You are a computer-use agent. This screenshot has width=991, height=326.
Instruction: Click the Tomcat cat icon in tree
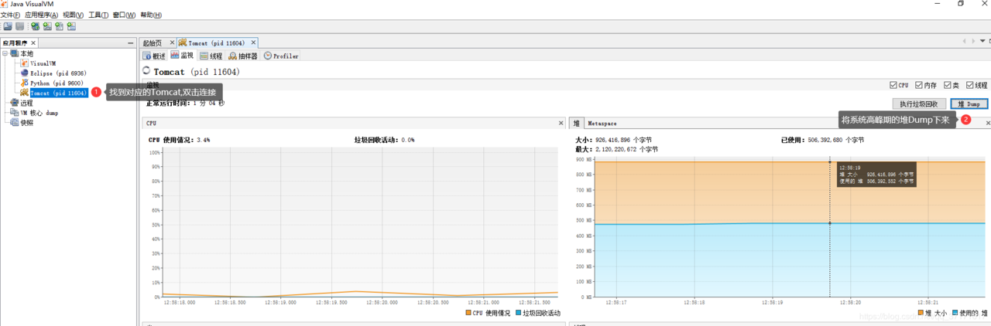pyautogui.click(x=25, y=93)
